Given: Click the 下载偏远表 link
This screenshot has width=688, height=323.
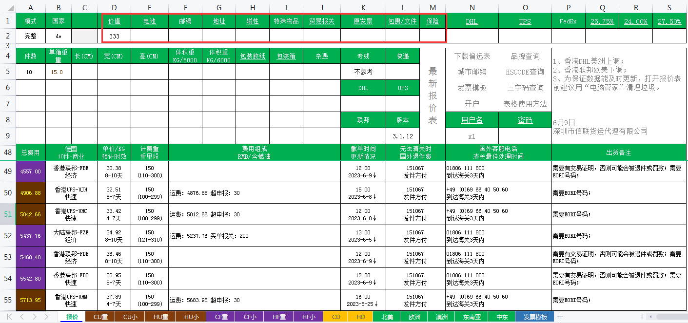Looking at the screenshot, I should tap(472, 57).
